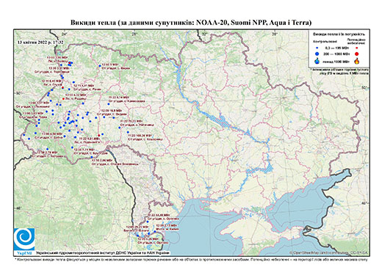Click the footnote about controlled heat emissions

click(191, 259)
